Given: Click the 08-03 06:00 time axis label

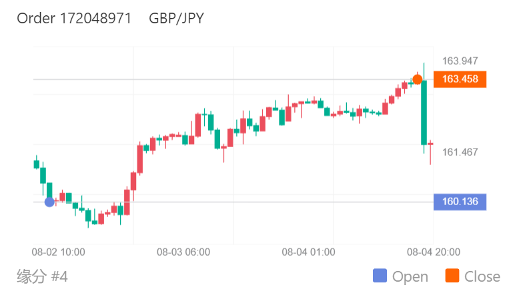Looking at the screenshot, I should [183, 252].
